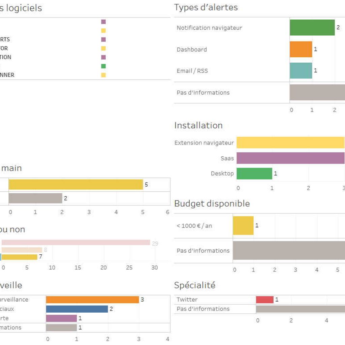The image size is (345, 345).
Task: Select the red Twitter bar
Action: [265, 300]
